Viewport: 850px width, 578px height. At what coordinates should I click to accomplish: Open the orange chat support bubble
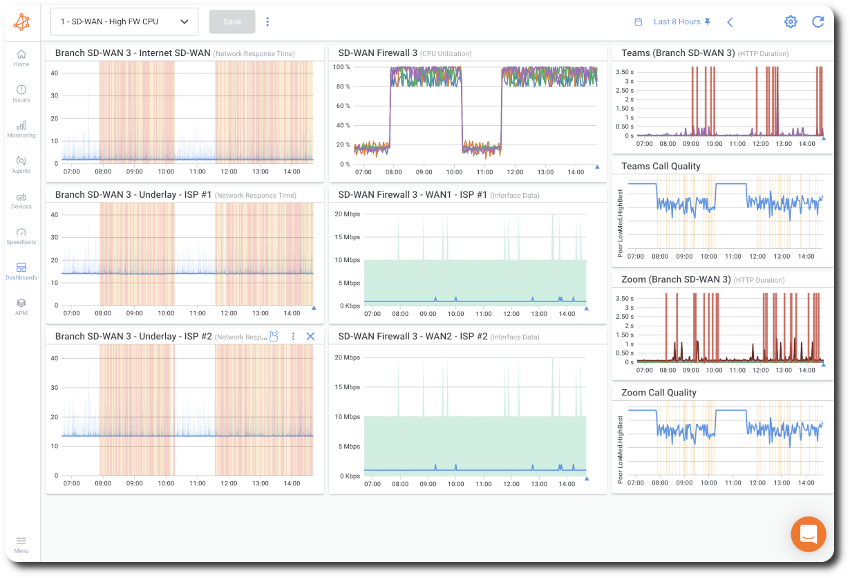click(808, 534)
